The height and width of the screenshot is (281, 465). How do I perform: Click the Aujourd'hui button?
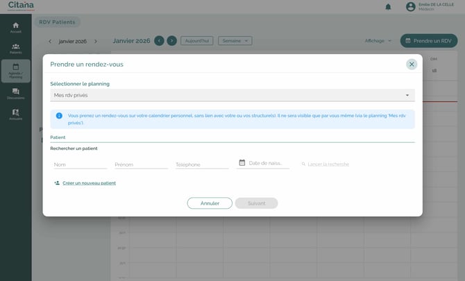(x=197, y=41)
